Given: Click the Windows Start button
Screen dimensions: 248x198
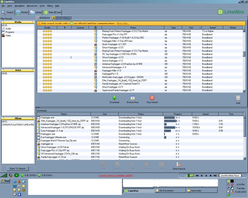Looking at the screenshot, I should coord(5,181).
